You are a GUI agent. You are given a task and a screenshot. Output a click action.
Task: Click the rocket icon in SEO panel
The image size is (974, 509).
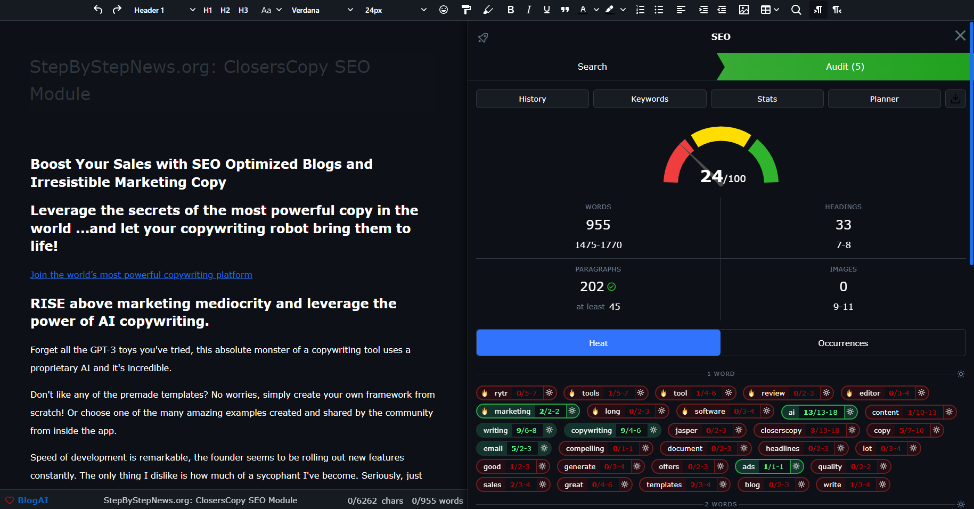(483, 38)
